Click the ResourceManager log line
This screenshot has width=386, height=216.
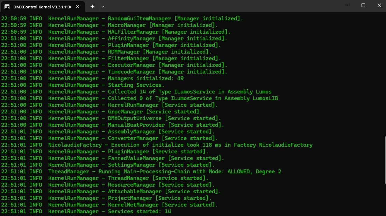108,185
